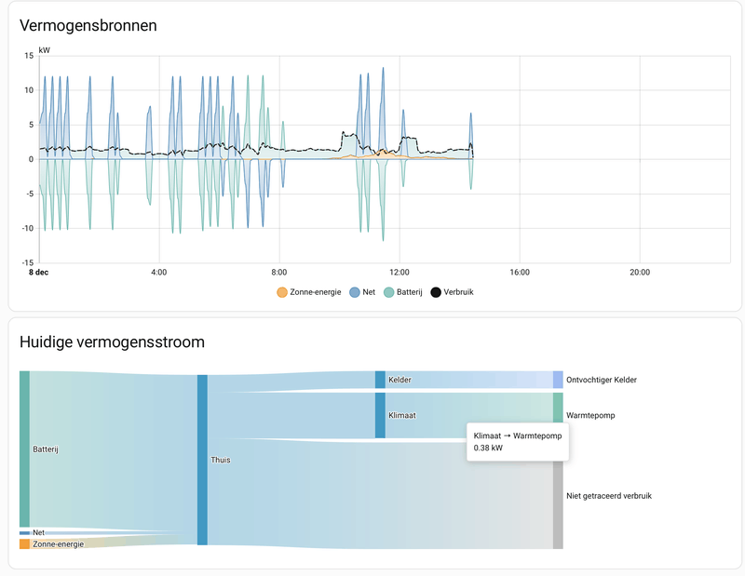The width and height of the screenshot is (745, 576).
Task: Click the Net source label in flow diagram
Action: tap(38, 532)
